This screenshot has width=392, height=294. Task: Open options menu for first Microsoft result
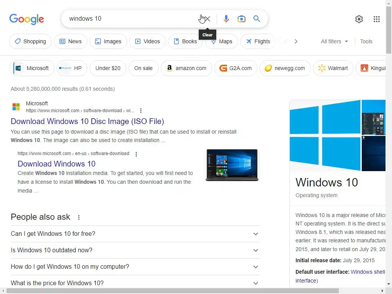point(141,111)
